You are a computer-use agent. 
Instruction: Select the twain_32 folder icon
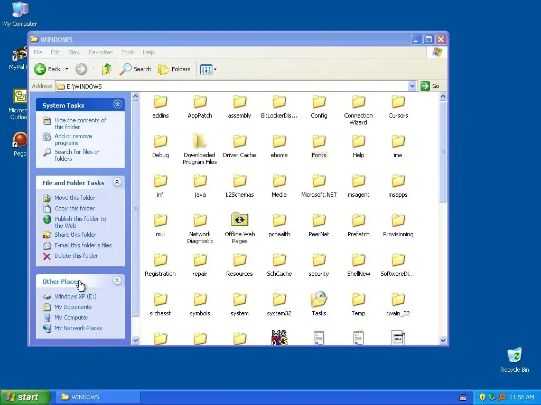398,300
